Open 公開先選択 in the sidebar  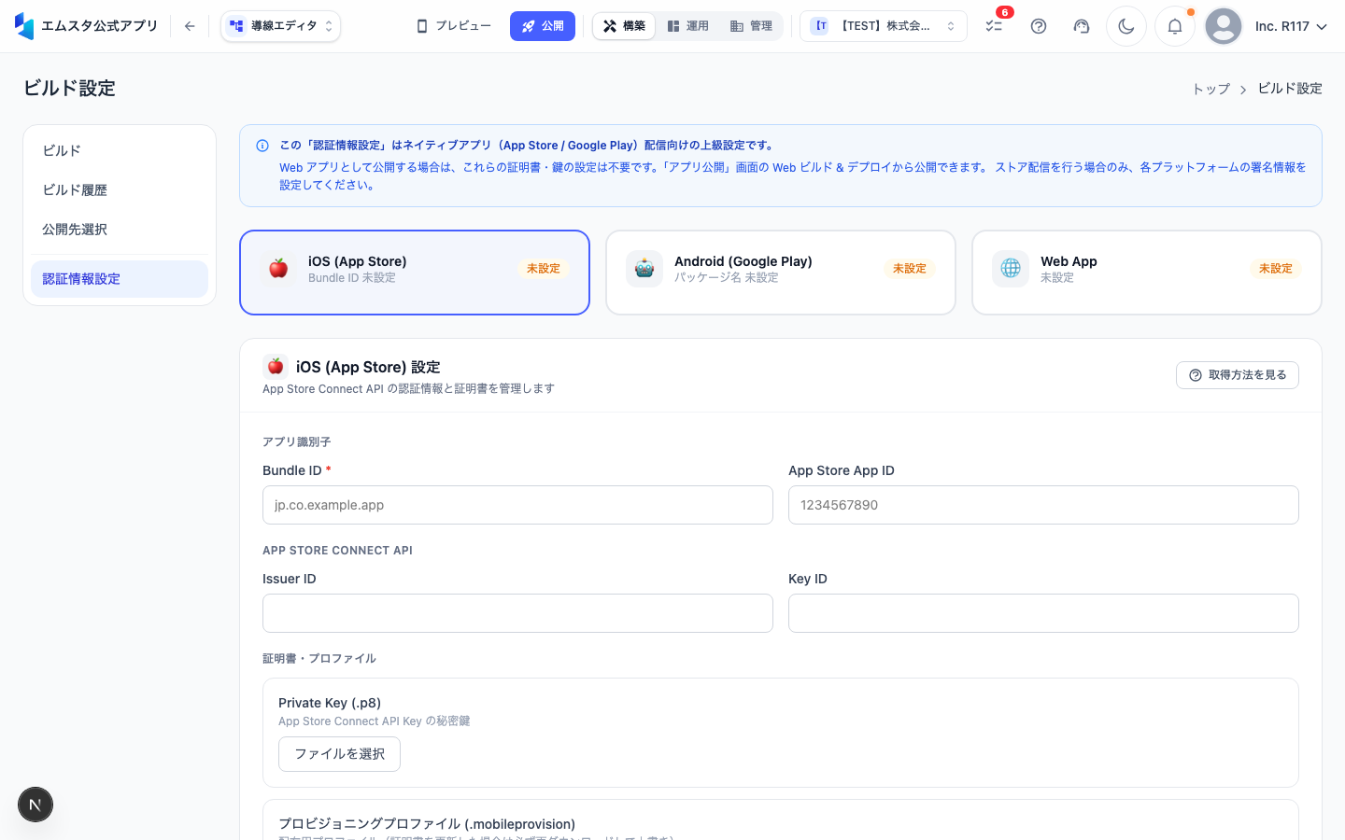coord(120,229)
